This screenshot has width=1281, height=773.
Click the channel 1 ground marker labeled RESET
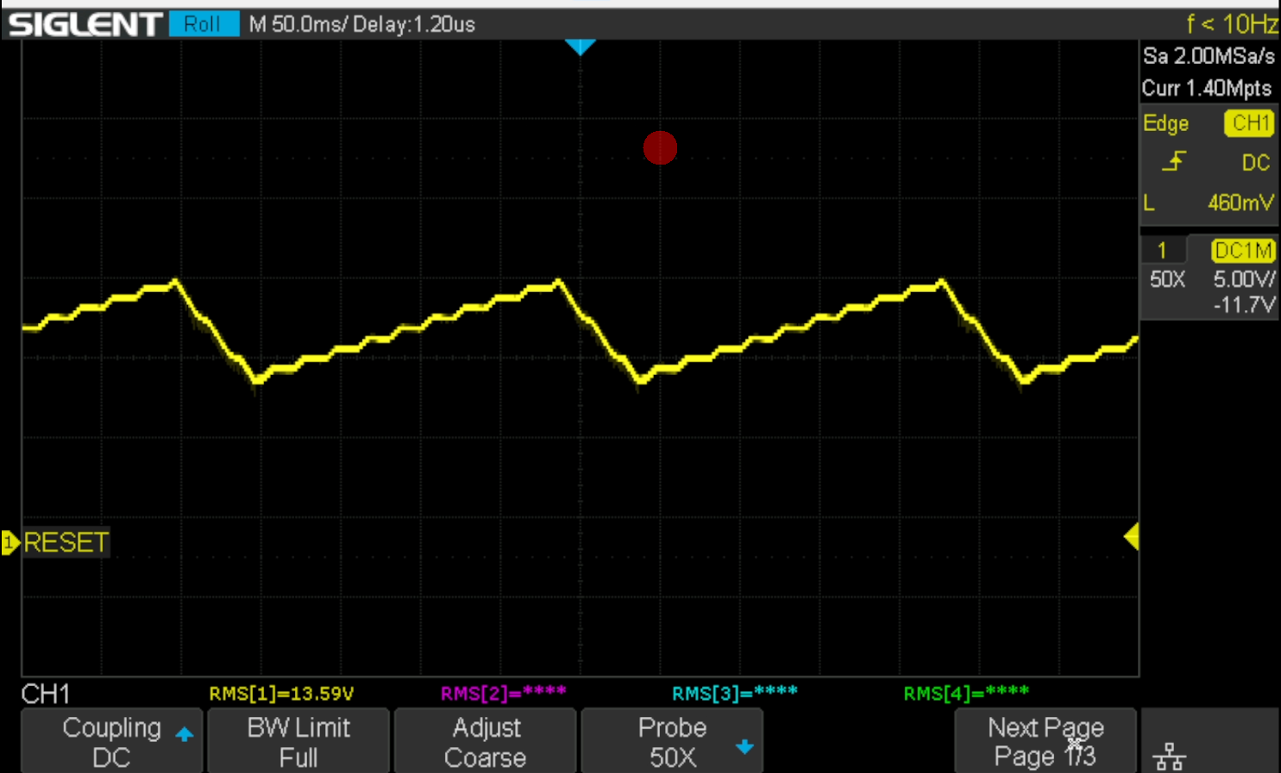57,542
